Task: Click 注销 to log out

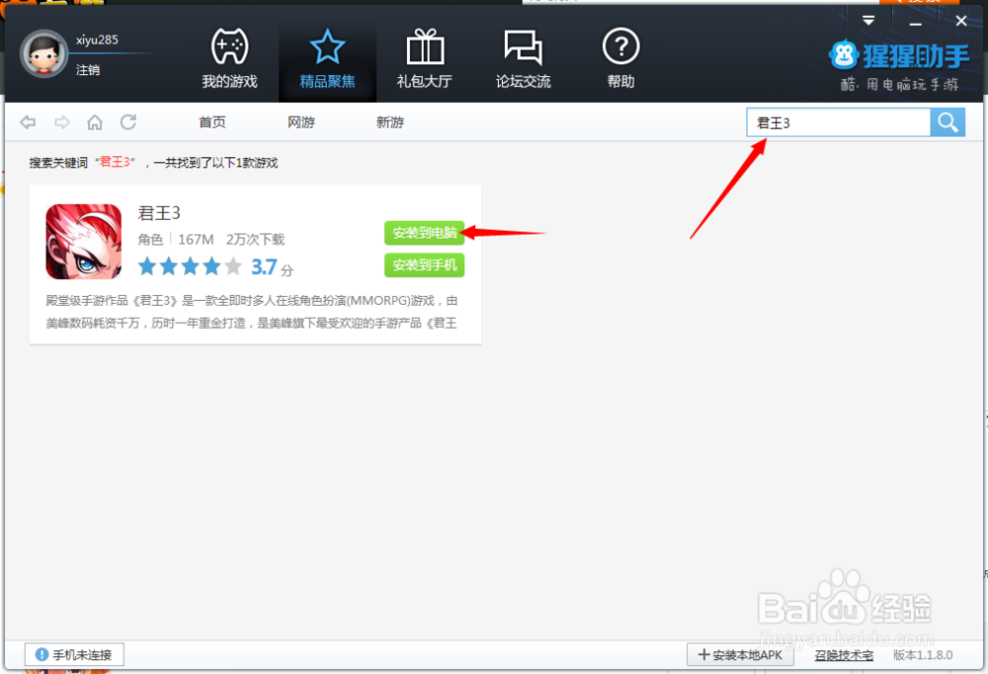Action: point(88,69)
